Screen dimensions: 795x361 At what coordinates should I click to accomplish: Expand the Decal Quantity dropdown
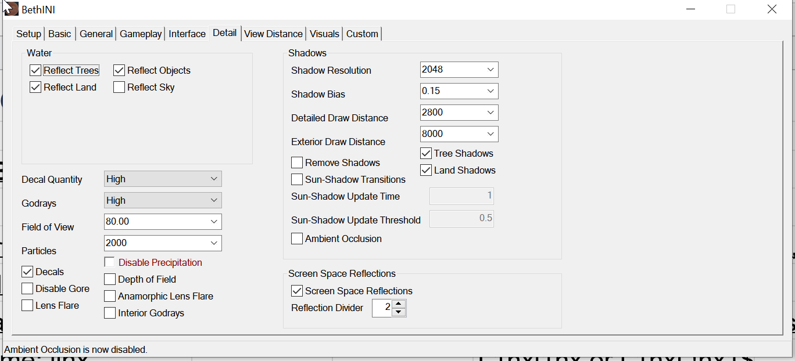(x=163, y=179)
